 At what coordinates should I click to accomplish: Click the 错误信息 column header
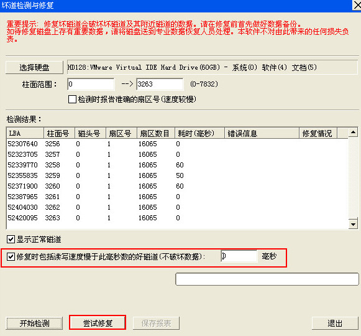pyautogui.click(x=262, y=133)
